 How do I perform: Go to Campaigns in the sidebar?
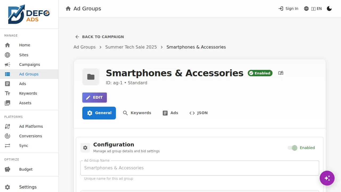pos(29,65)
